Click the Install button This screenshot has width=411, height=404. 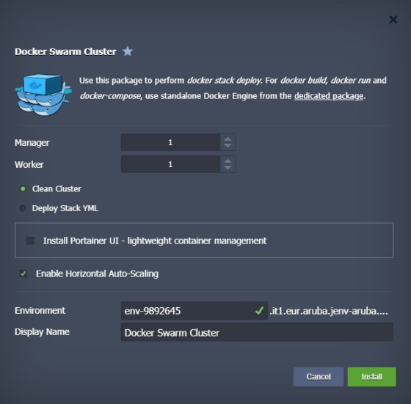(x=371, y=377)
